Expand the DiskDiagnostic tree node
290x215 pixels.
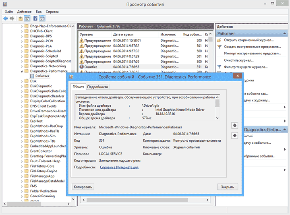[22, 86]
